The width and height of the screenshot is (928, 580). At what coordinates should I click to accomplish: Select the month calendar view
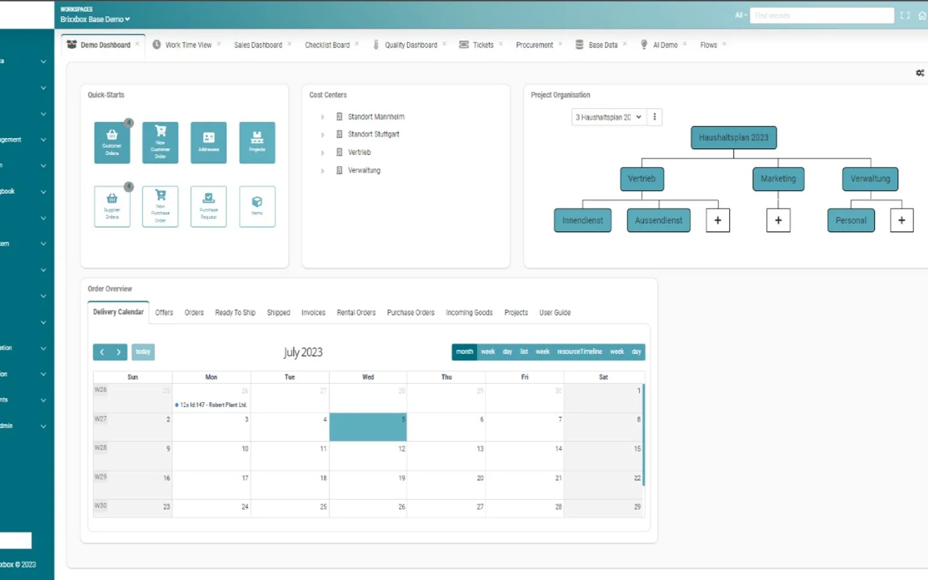click(x=465, y=352)
